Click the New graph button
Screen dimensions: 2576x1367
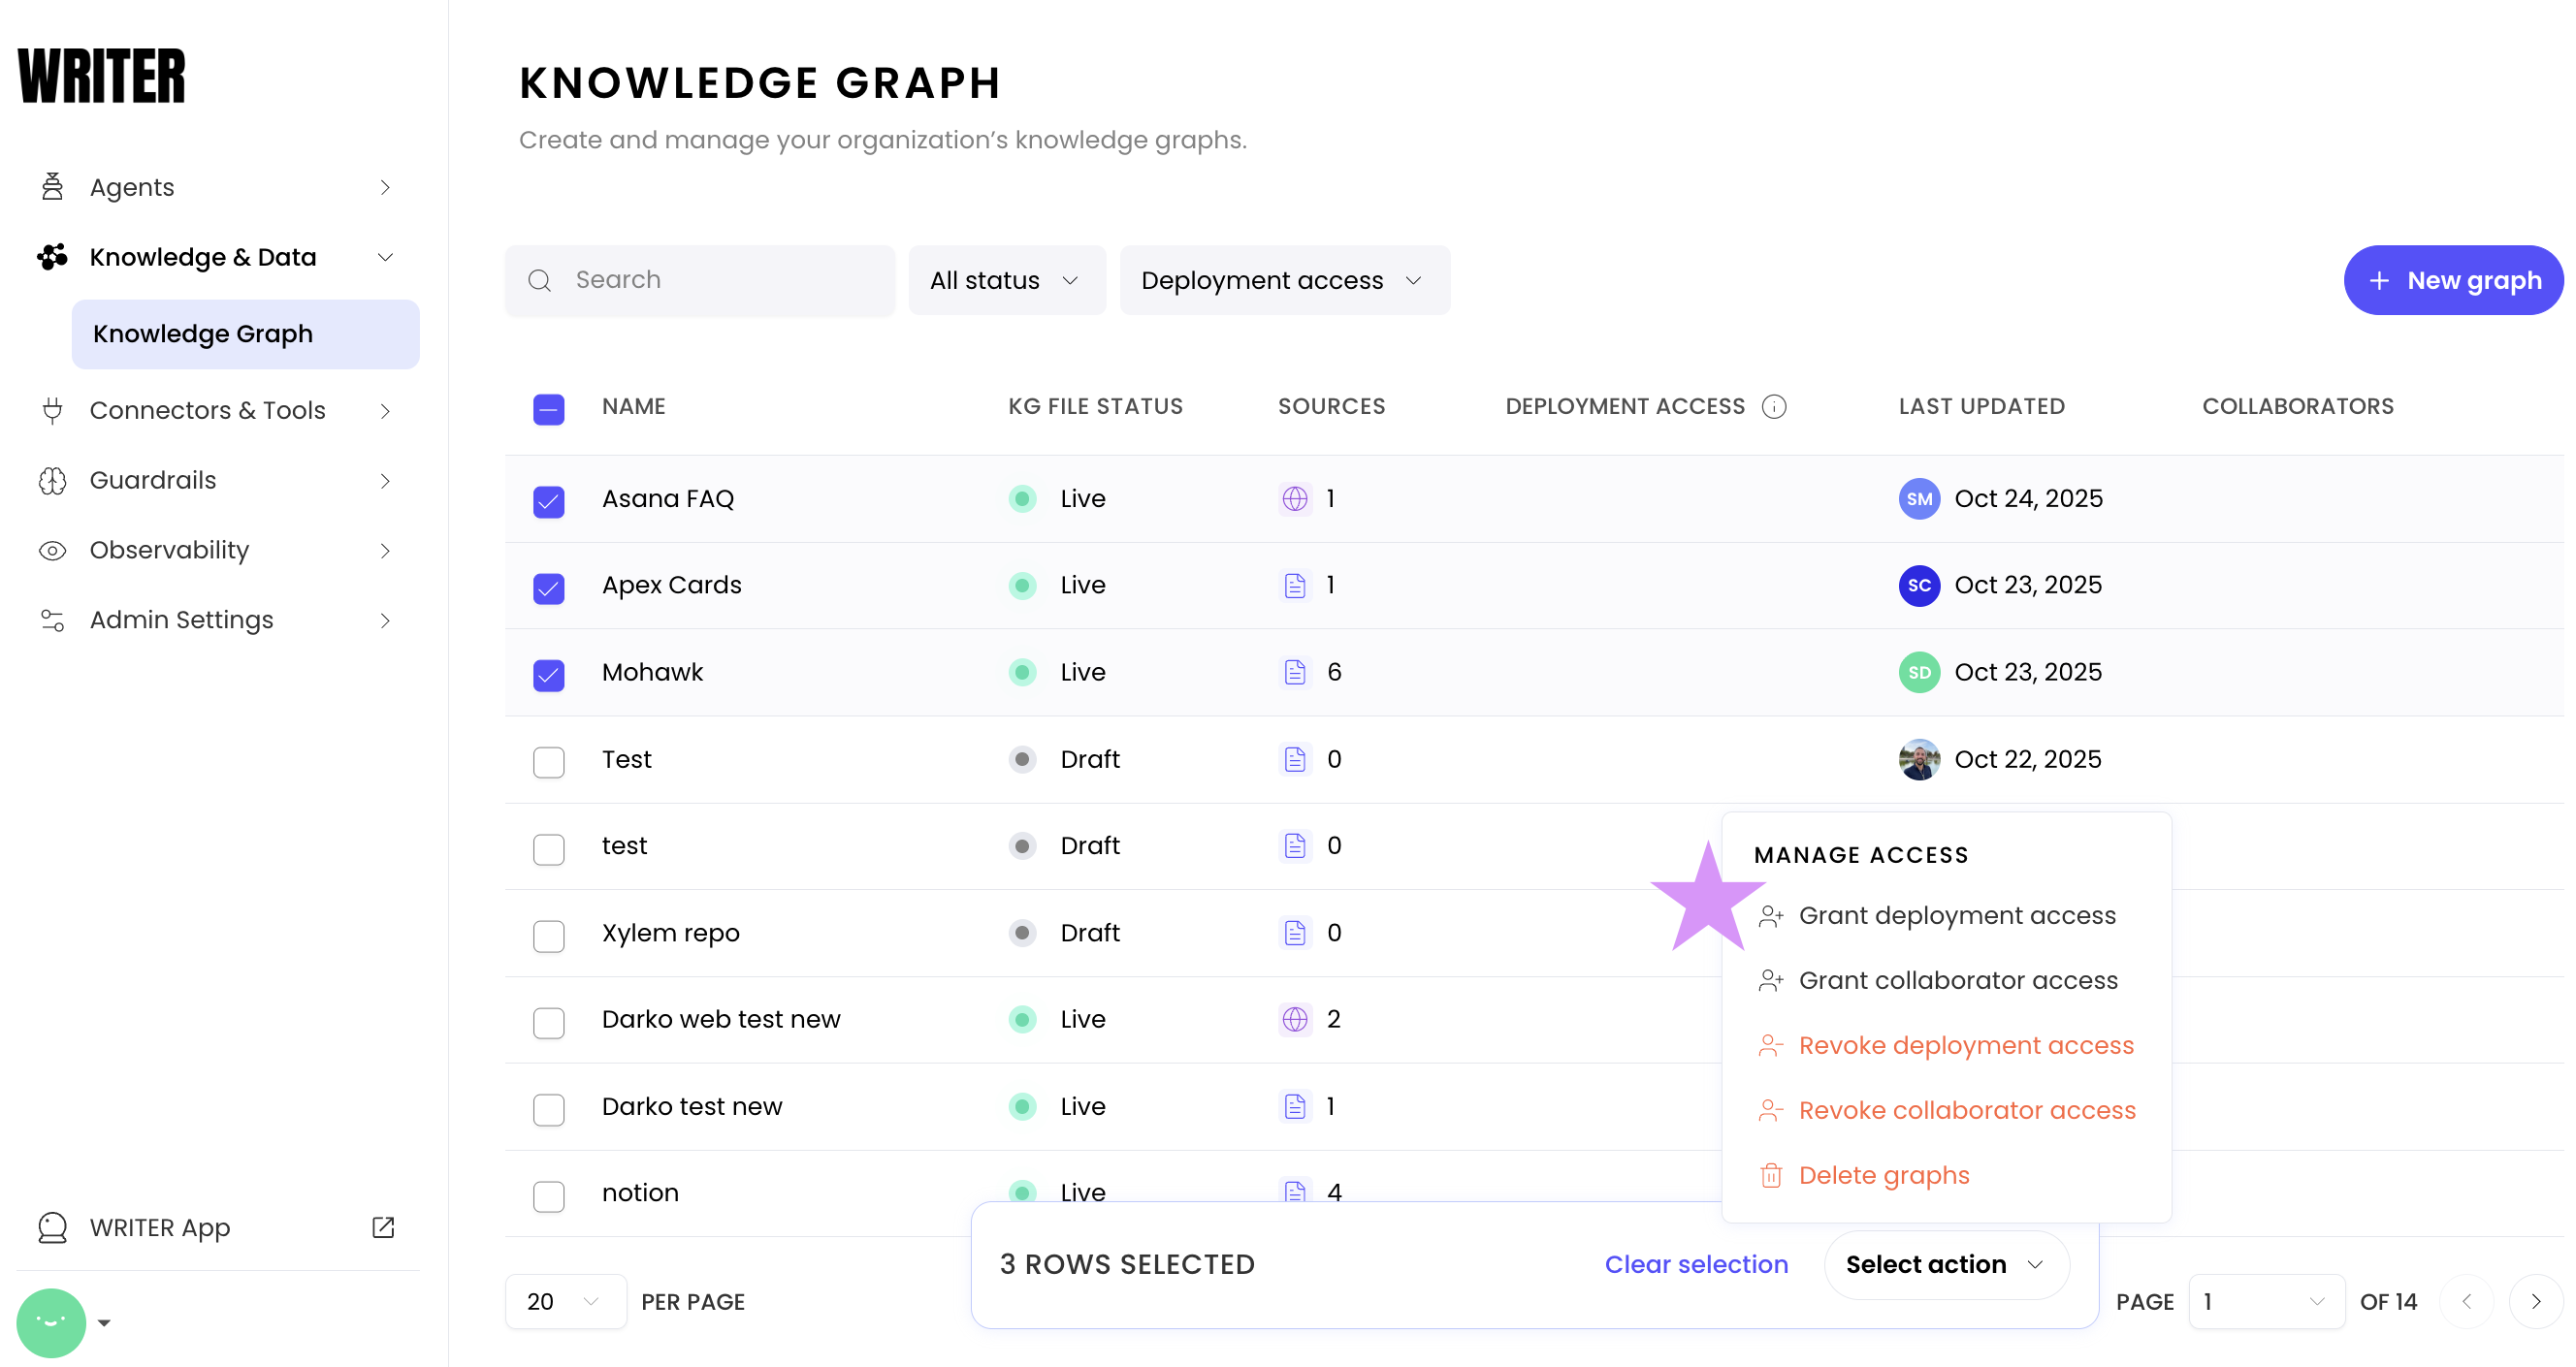click(x=2452, y=281)
